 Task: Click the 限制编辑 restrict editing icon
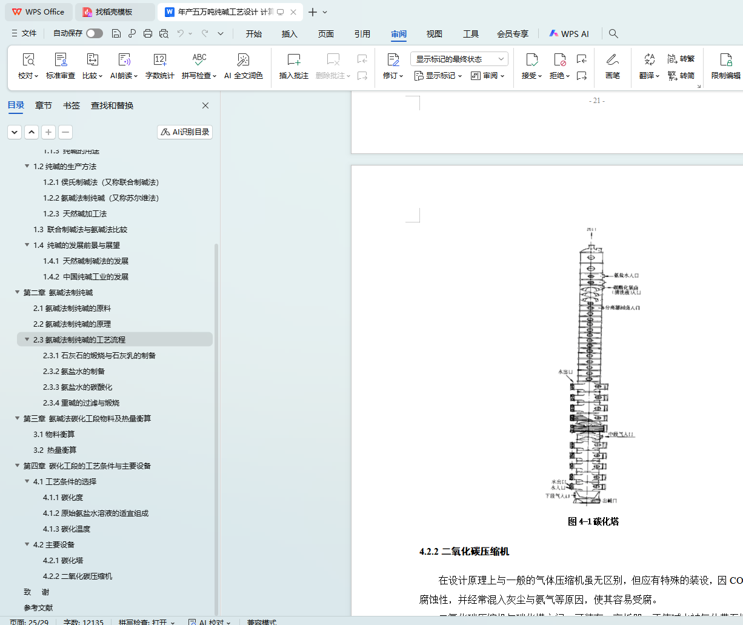pyautogui.click(x=725, y=60)
